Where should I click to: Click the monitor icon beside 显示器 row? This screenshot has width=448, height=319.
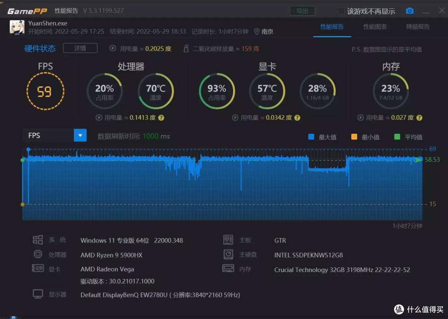(x=38, y=294)
